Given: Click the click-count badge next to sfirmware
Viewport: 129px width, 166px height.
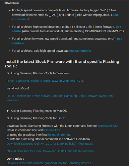Looking at the screenshot, I should tap(29, 19).
